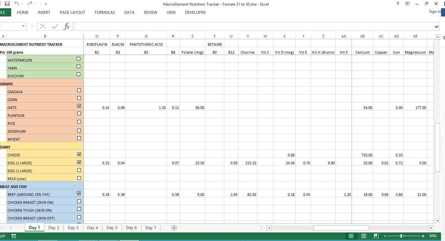
Task: Tick the YAMS checkbox
Action: pyautogui.click(x=78, y=67)
